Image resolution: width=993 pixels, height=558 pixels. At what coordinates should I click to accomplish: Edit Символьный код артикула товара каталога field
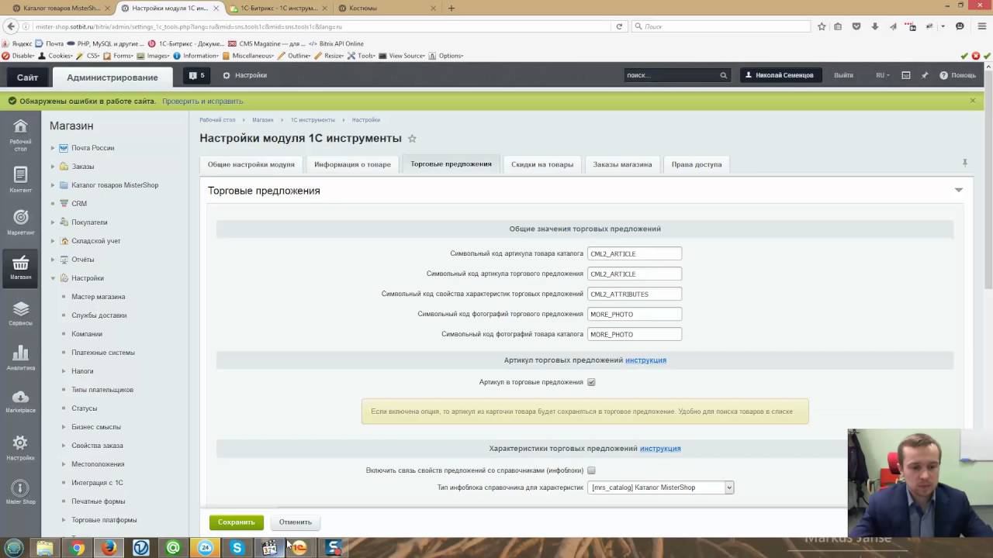tap(635, 253)
